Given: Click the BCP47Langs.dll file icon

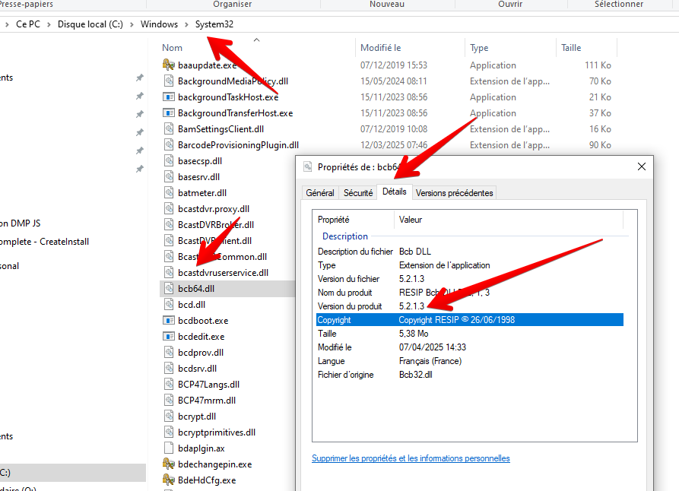Looking at the screenshot, I should 169,384.
